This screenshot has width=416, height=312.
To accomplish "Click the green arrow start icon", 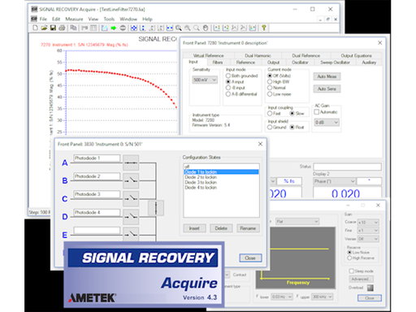I will point(114,28).
